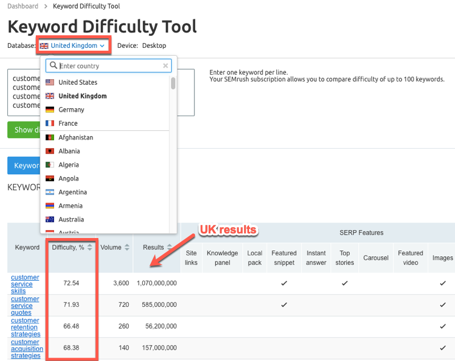Choose Germany in the database dropdown
Viewport: 455px width, 361px height.
tap(71, 110)
